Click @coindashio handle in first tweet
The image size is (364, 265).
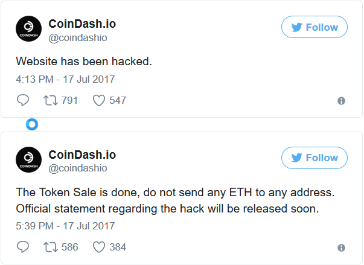click(77, 38)
